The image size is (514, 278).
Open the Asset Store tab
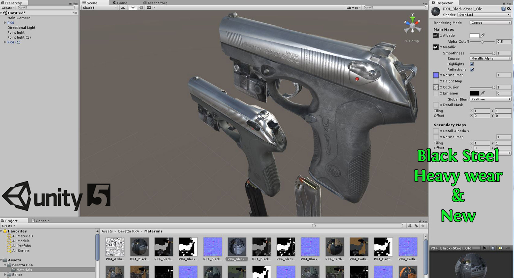(155, 3)
